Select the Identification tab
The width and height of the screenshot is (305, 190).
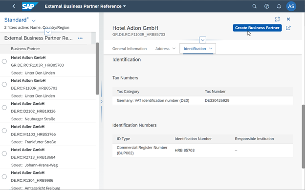(195, 49)
